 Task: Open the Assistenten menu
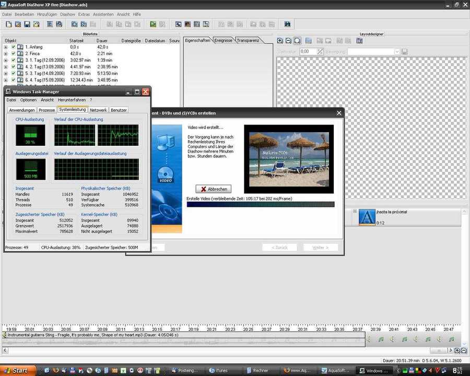pyautogui.click(x=104, y=14)
